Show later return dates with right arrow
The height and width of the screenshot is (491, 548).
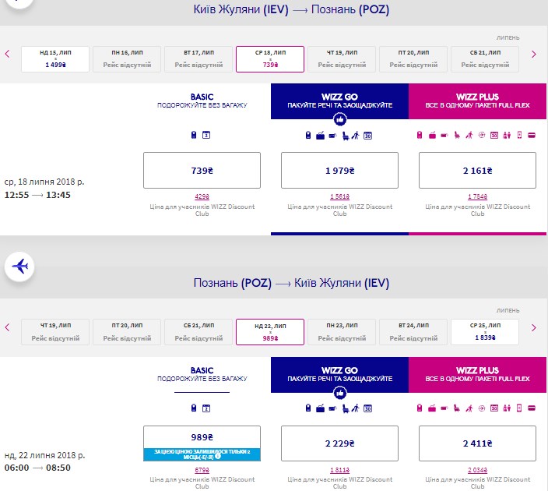[x=534, y=327]
